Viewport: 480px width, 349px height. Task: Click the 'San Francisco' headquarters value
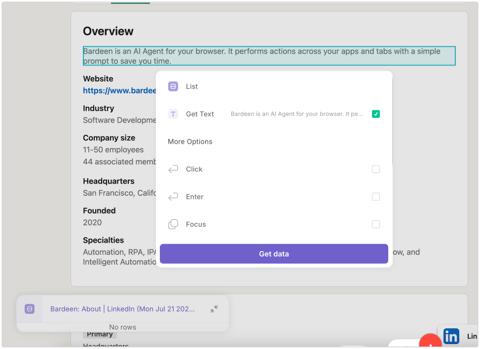(x=120, y=193)
